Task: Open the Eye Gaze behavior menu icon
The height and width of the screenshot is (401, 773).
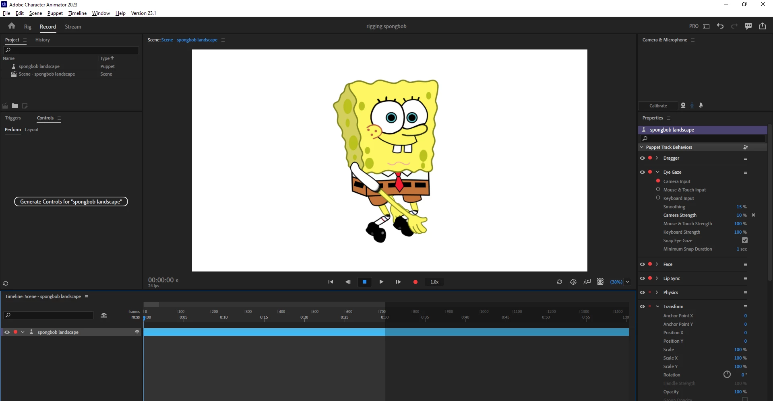Action: 746,172
